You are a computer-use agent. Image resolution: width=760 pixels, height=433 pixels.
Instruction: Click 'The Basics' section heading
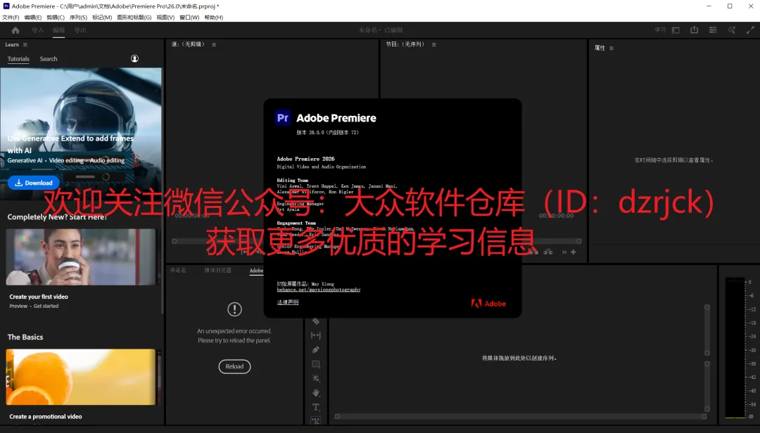pyautogui.click(x=25, y=337)
